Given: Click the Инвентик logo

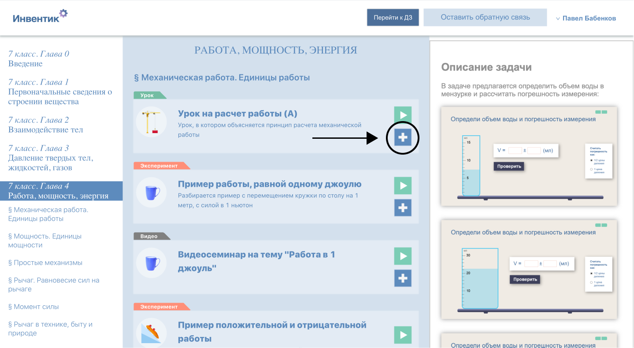Looking at the screenshot, I should coord(40,17).
